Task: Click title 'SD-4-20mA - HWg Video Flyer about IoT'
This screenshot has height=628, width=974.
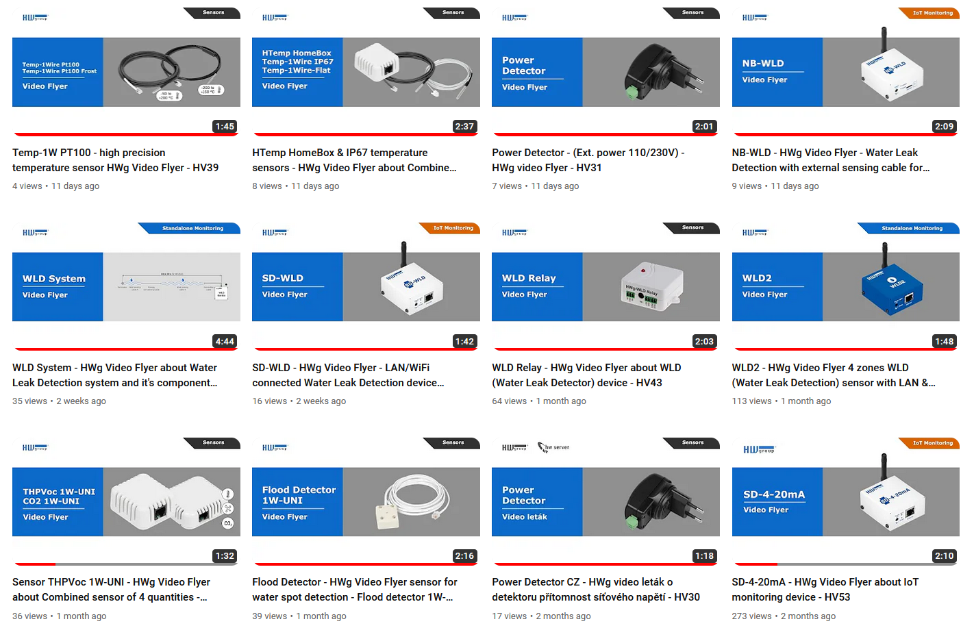Action: click(x=825, y=590)
